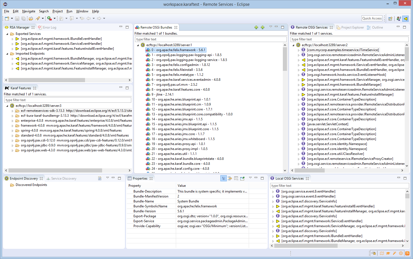Open the Project menu
Screen dimensions: 413x259
pos(58,11)
